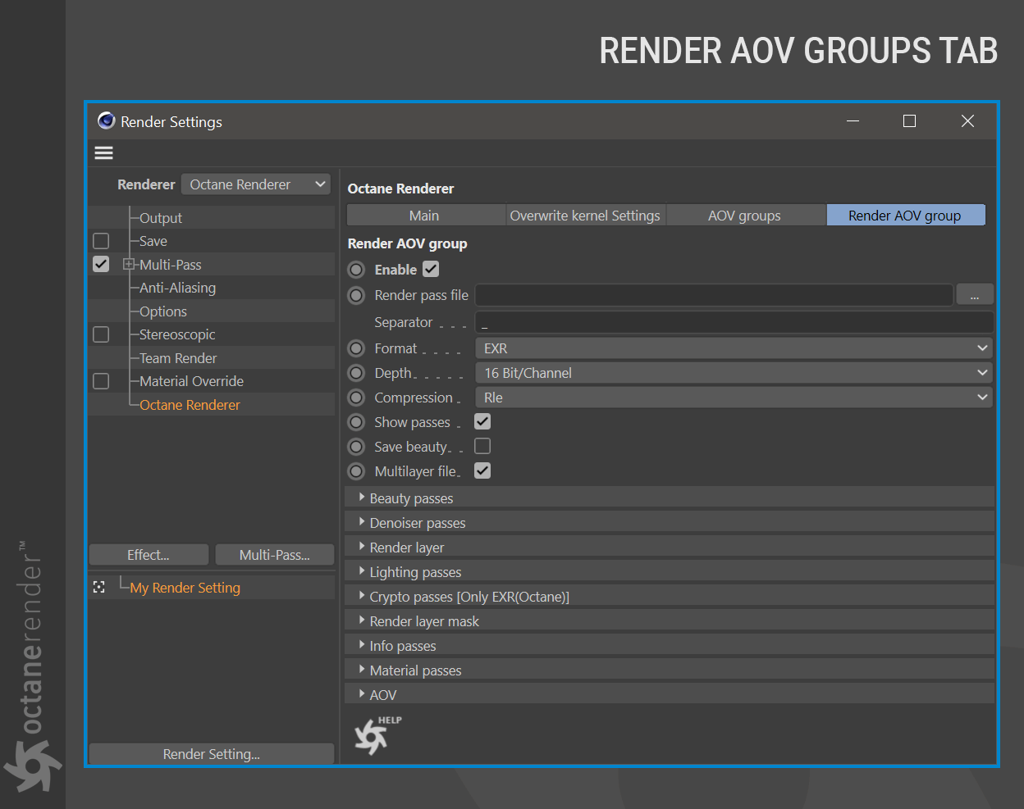Click the Separator input field
The image size is (1024, 809).
[x=734, y=322]
